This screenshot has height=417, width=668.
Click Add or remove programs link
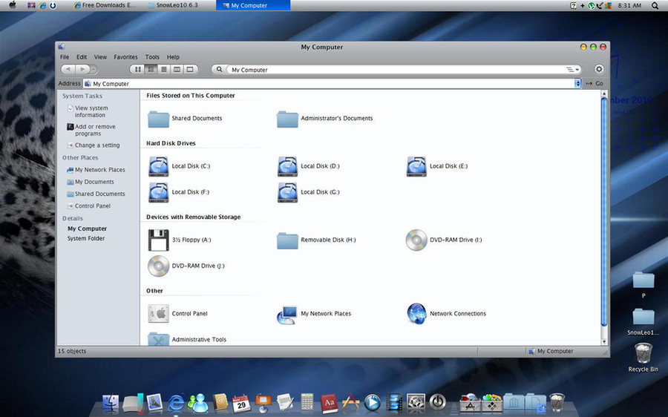[95, 131]
